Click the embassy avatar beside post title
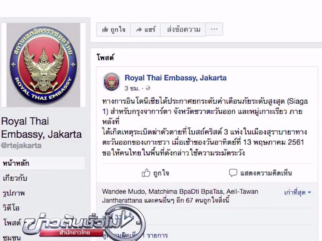 (111, 82)
